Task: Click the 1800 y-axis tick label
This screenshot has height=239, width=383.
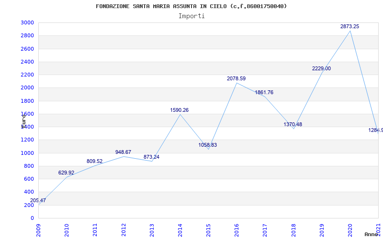Action: click(27, 101)
